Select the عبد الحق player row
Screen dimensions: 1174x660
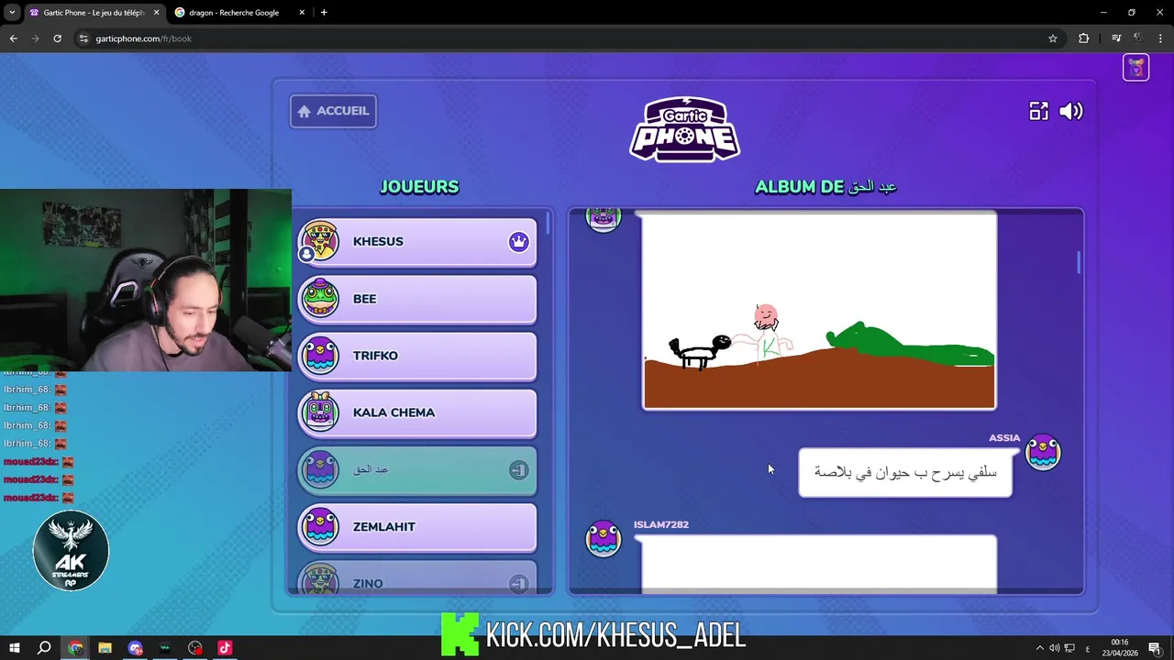pyautogui.click(x=417, y=469)
